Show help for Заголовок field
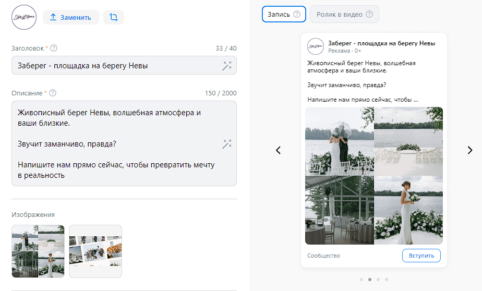The width and height of the screenshot is (482, 291). (54, 48)
